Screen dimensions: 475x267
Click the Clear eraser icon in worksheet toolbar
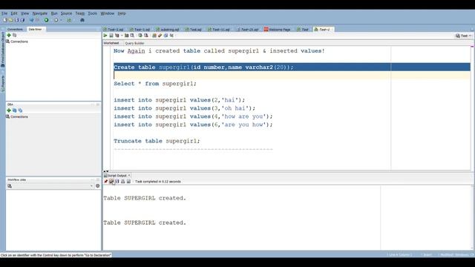160,36
